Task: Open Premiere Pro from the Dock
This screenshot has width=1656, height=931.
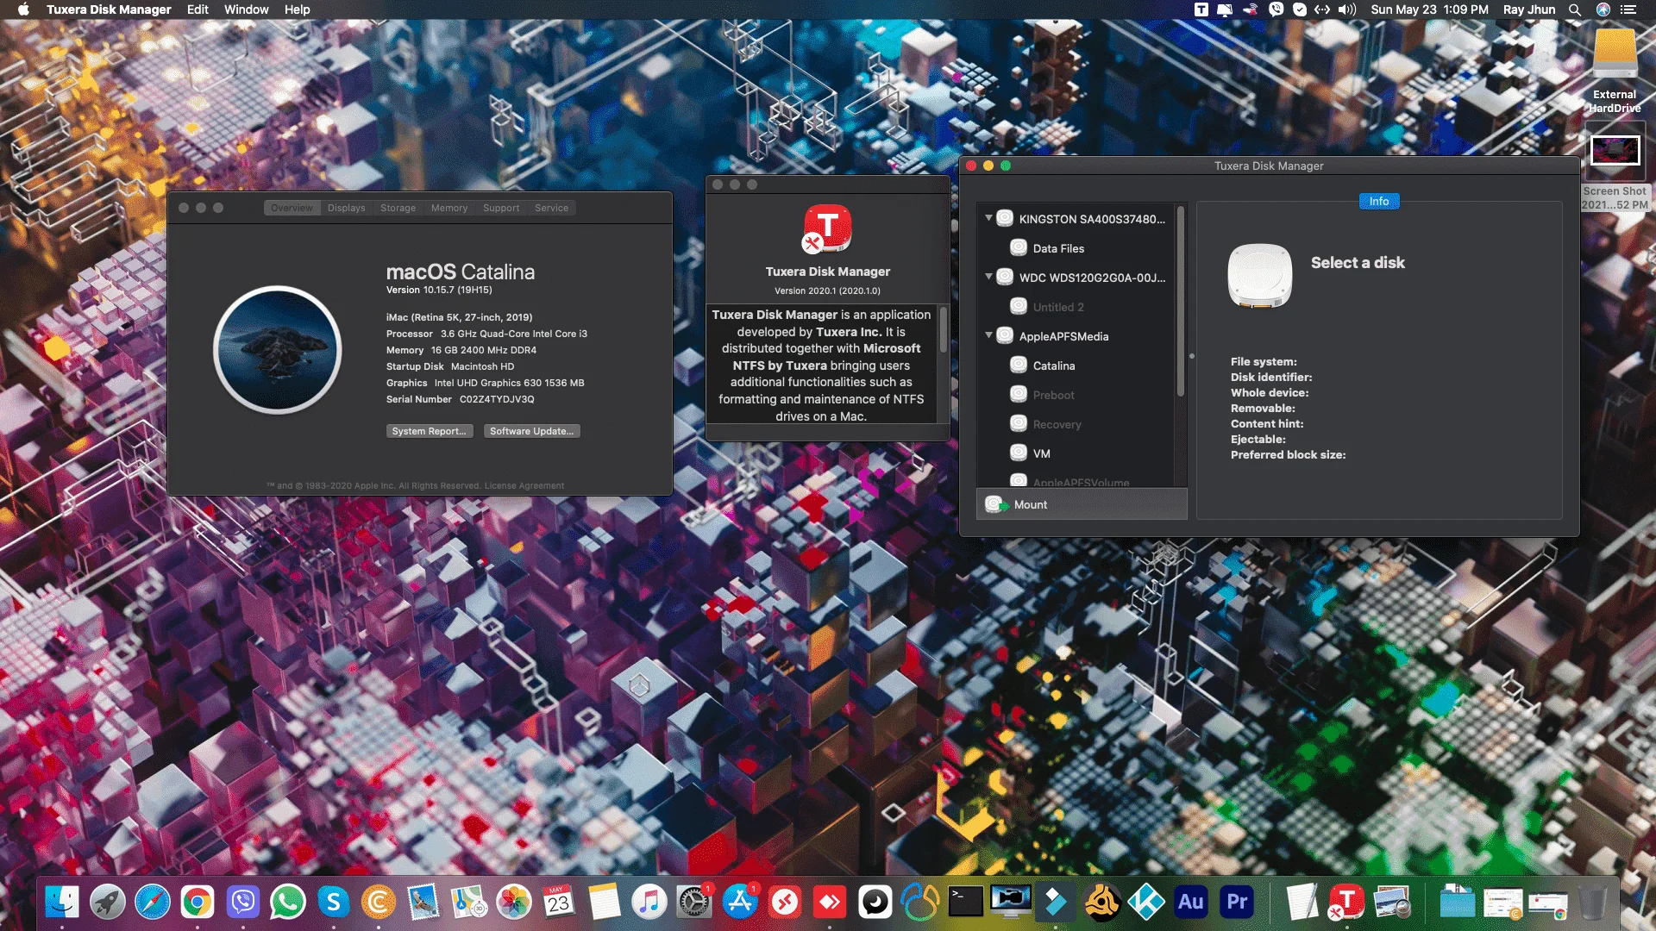Action: coord(1237,903)
